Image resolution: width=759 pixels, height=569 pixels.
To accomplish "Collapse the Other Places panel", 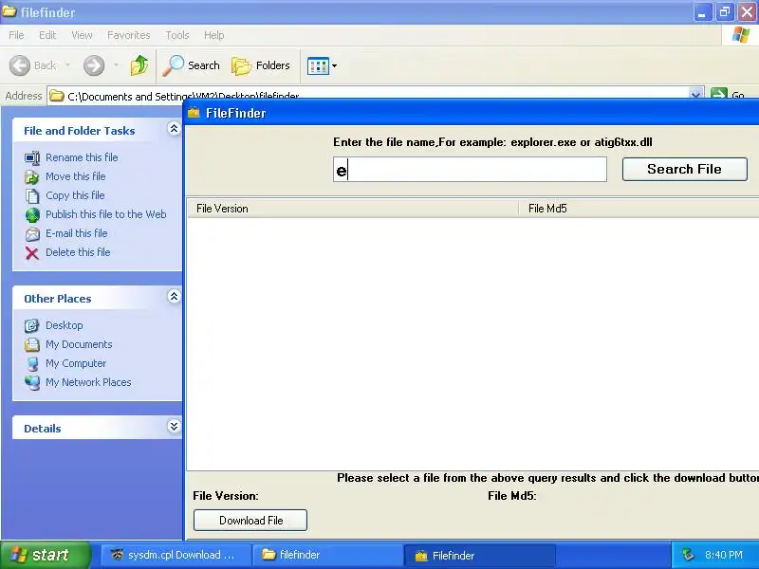I will pyautogui.click(x=174, y=297).
